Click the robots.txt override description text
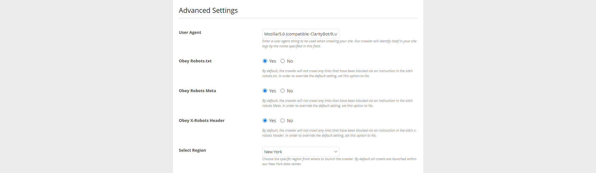 pyautogui.click(x=337, y=73)
